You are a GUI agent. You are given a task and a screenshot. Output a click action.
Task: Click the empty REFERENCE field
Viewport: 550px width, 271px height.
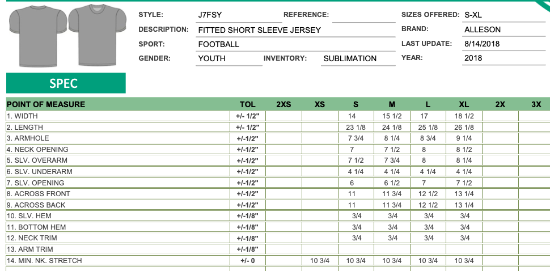[364, 15]
